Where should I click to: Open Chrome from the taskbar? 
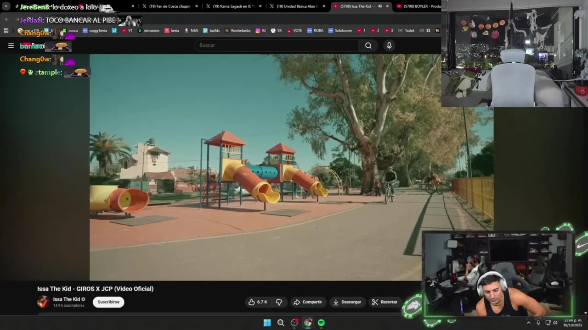[308, 323]
